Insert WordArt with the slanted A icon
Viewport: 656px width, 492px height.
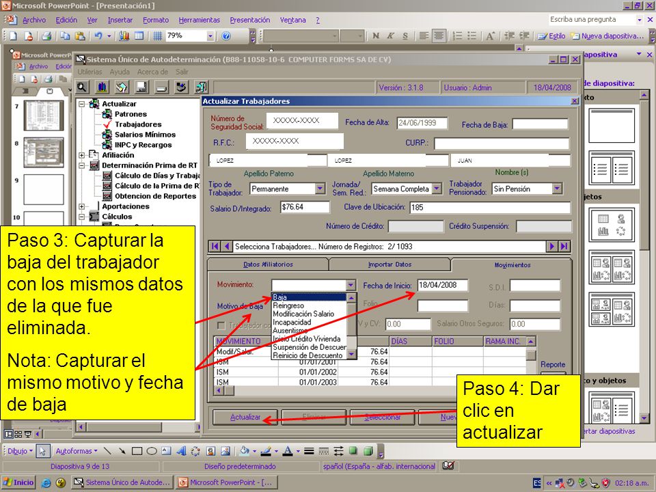pos(181,451)
